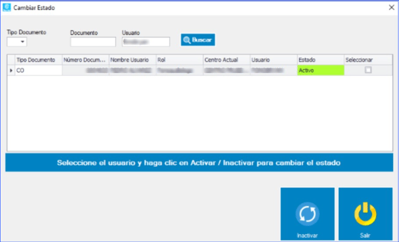Click the row selector arrow beside CO
The width and height of the screenshot is (399, 242).
click(11, 70)
